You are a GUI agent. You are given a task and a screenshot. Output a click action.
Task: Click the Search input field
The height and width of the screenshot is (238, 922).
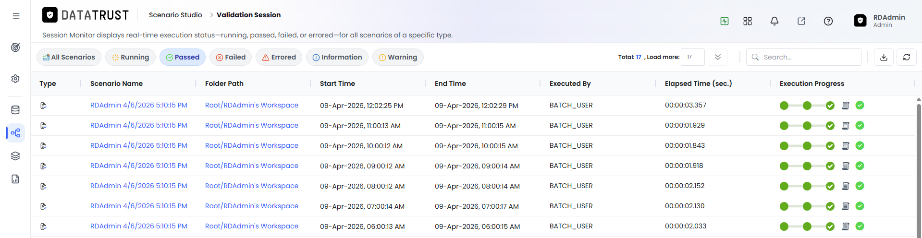coord(804,57)
